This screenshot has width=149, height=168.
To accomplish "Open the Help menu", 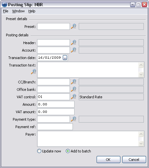I will click(x=32, y=11).
